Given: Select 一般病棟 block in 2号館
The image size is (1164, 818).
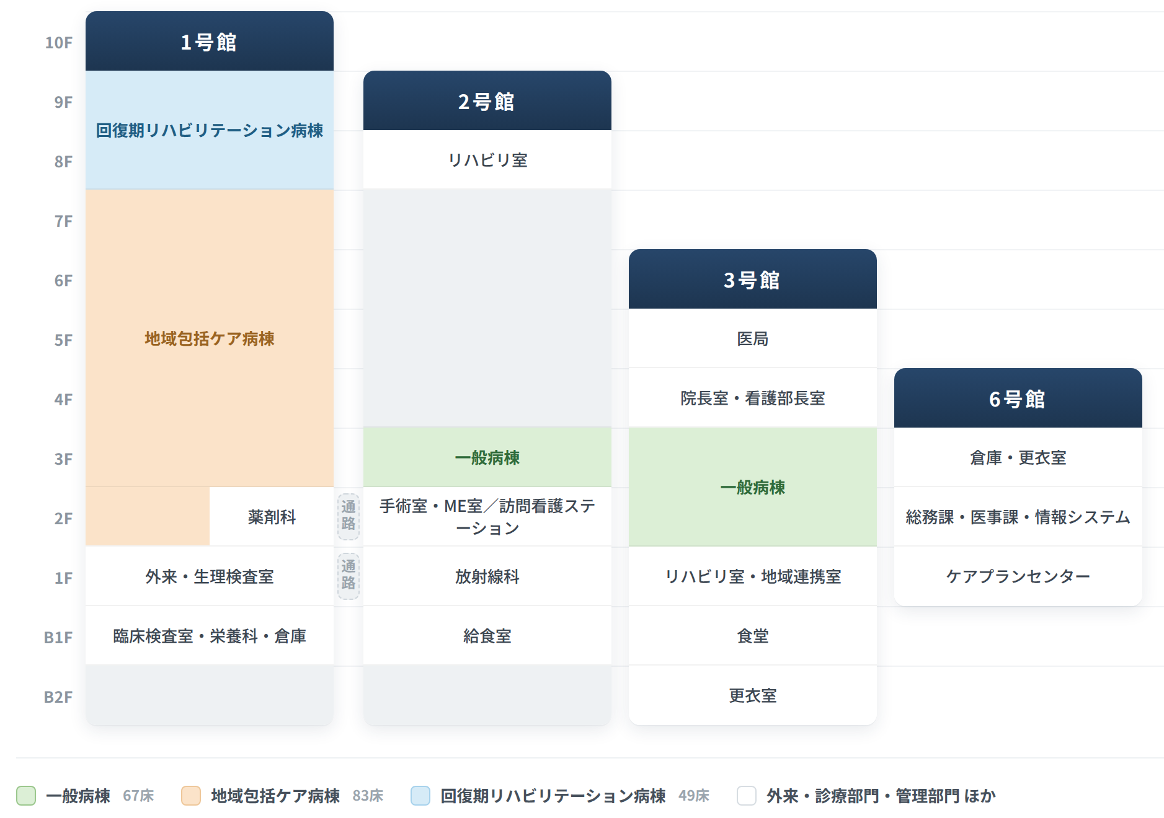Looking at the screenshot, I should (x=487, y=457).
